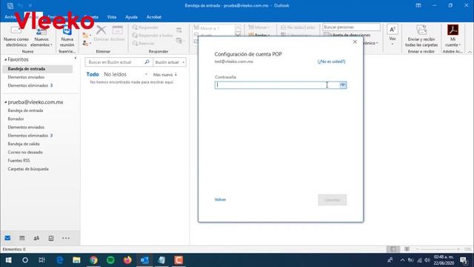Open the Correo no deseado folder

point(25,152)
